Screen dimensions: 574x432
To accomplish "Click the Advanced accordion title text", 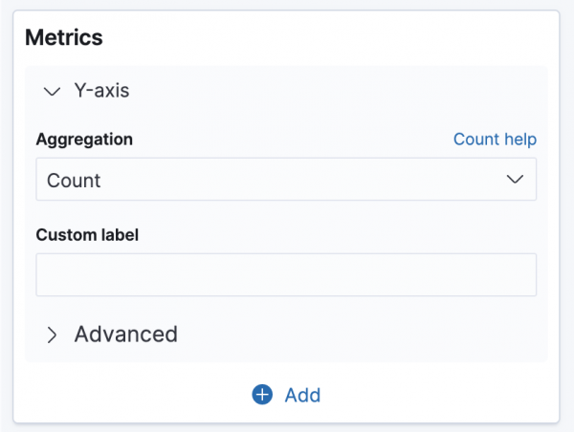I will coord(125,335).
